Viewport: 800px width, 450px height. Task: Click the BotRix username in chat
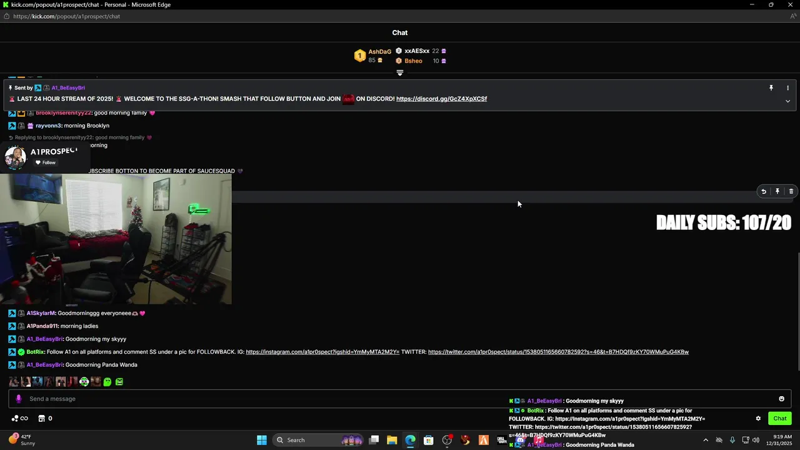click(x=35, y=352)
